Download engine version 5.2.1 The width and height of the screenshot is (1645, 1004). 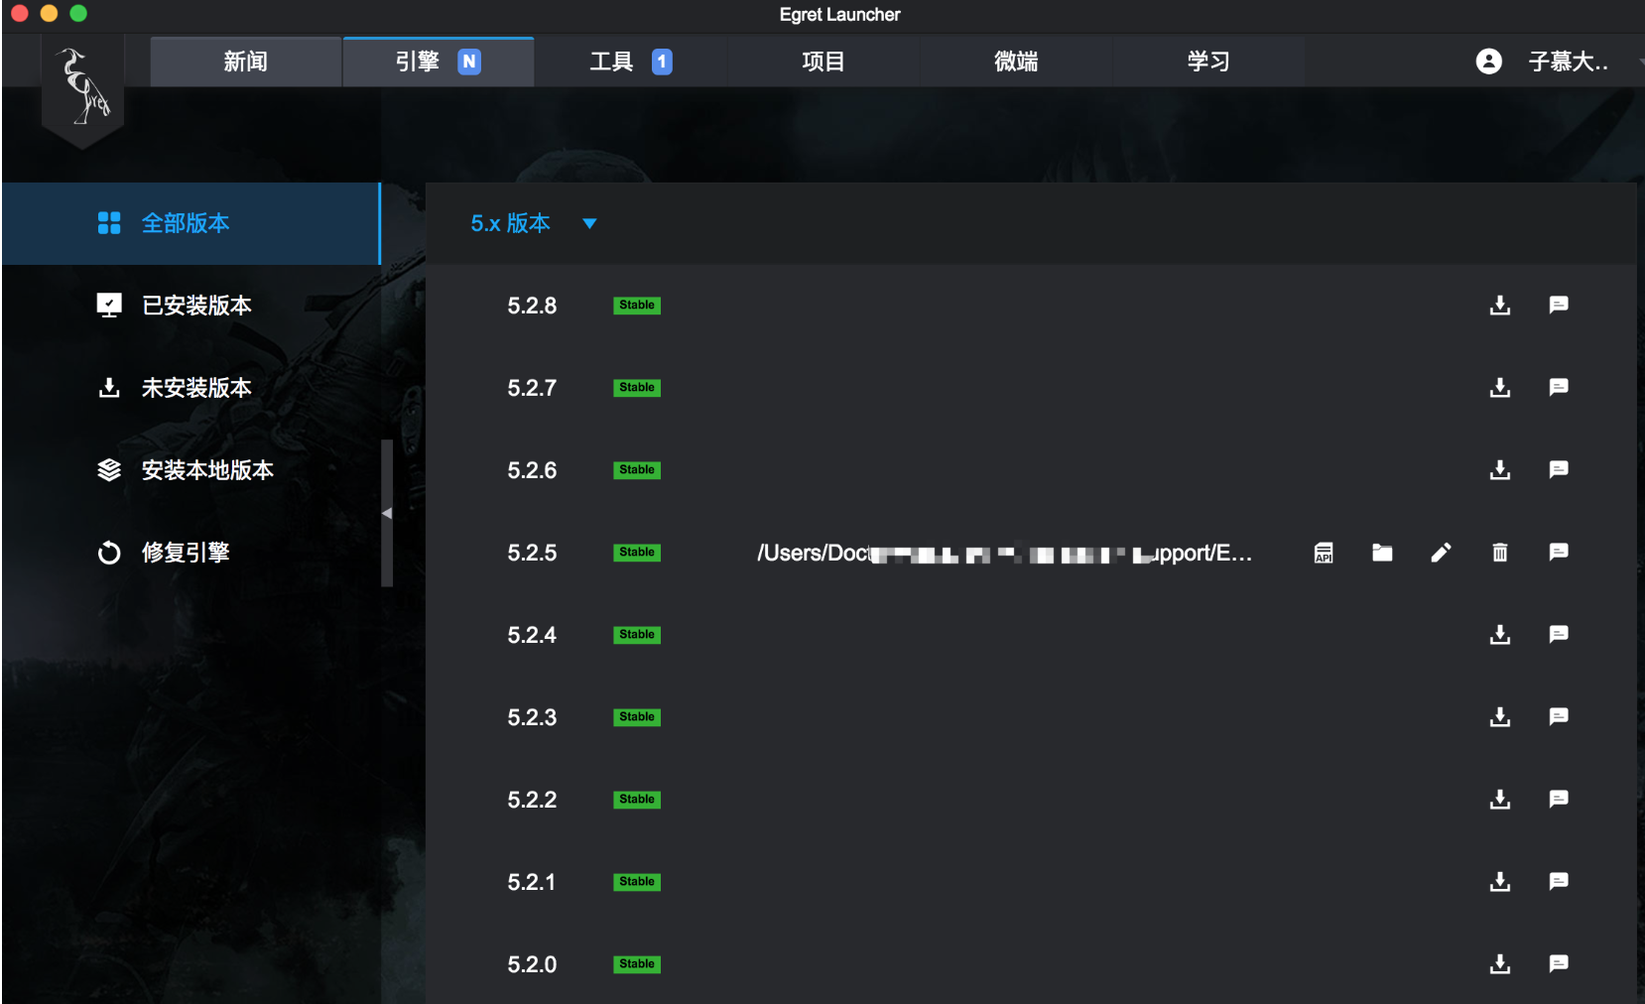pos(1500,881)
